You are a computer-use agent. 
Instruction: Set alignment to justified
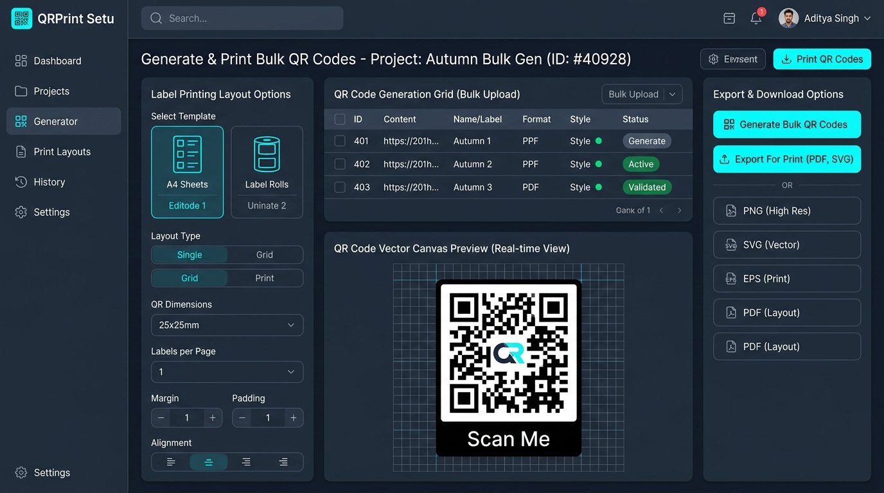[283, 462]
